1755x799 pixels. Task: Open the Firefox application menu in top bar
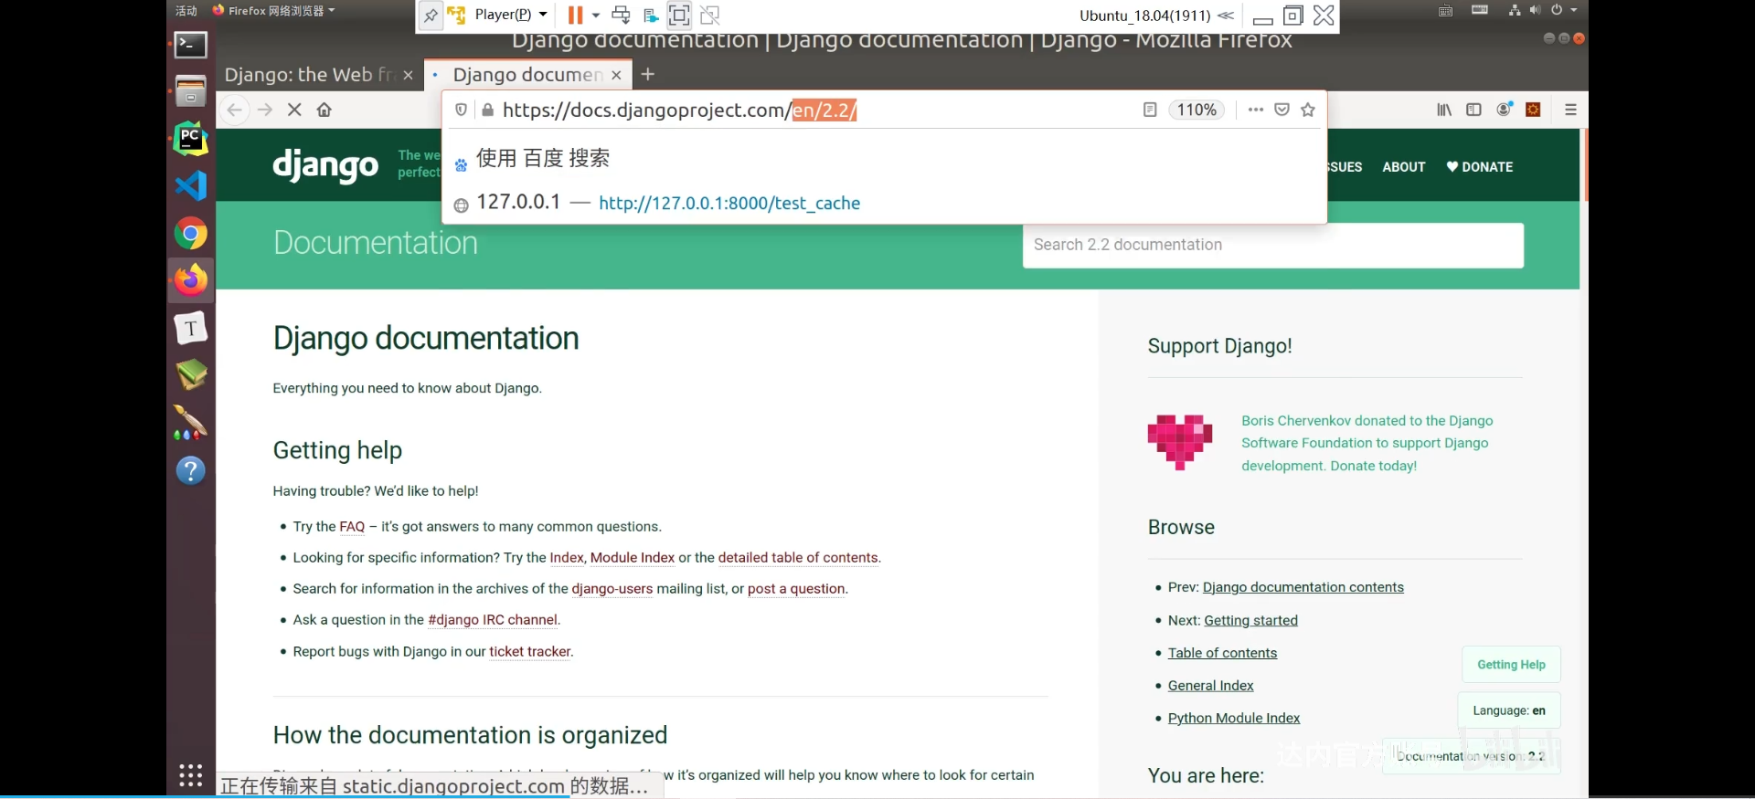(x=273, y=11)
